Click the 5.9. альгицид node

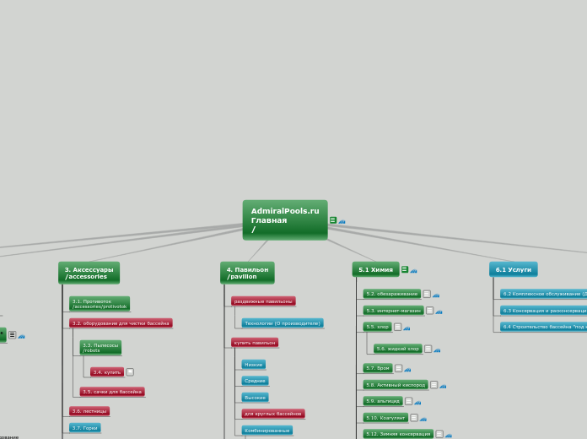(383, 401)
